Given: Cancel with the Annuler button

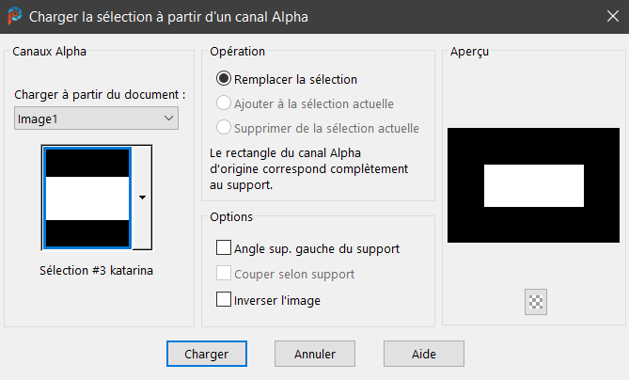Looking at the screenshot, I should coord(314,353).
